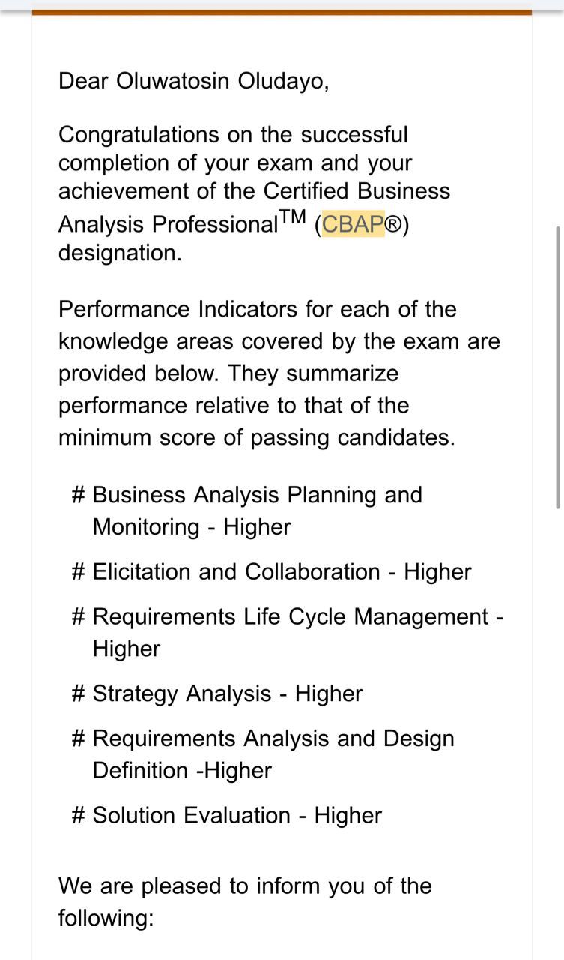Image resolution: width=564 pixels, height=960 pixels.
Task: Click the word "designation." in first paragraph
Action: tap(120, 253)
